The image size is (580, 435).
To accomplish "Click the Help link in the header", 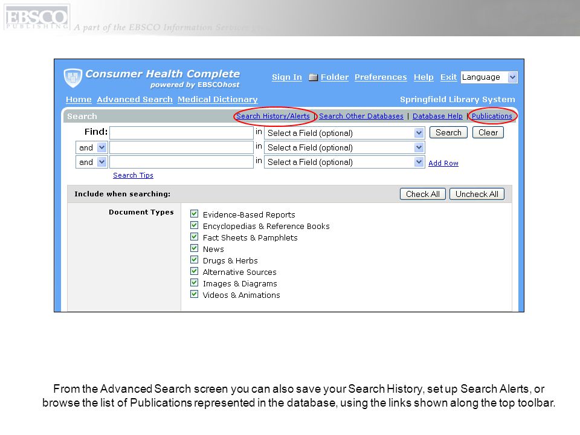I will (424, 77).
